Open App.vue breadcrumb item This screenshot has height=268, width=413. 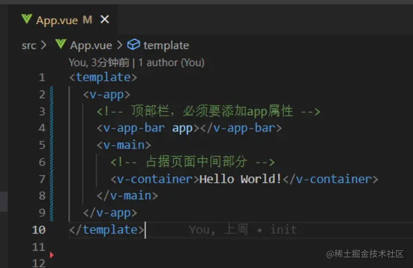[x=91, y=46]
